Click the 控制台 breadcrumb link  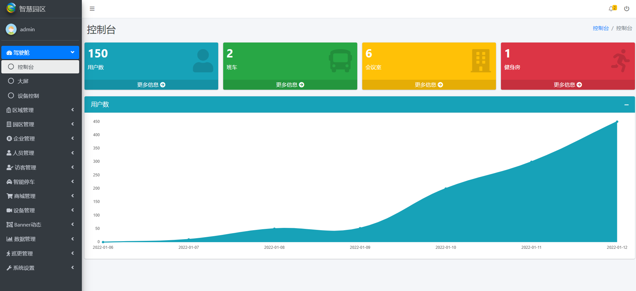click(x=600, y=28)
